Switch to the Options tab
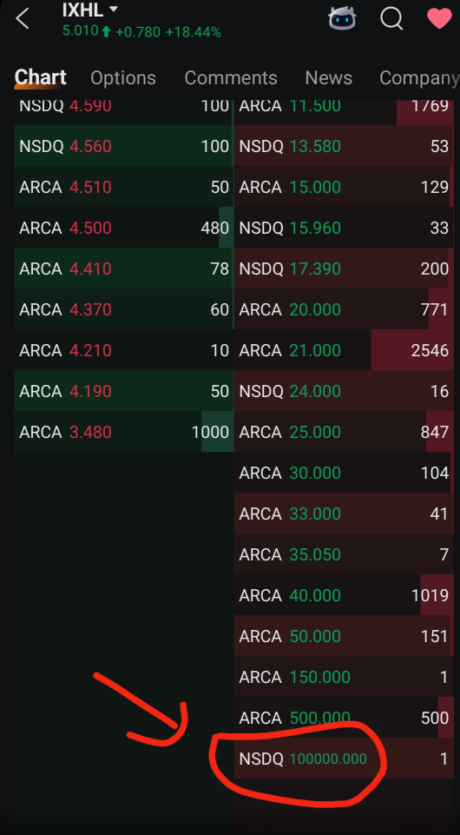This screenshot has width=460, height=835. click(123, 77)
